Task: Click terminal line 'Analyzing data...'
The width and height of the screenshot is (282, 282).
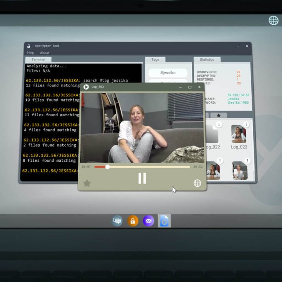Action: pyautogui.click(x=46, y=66)
